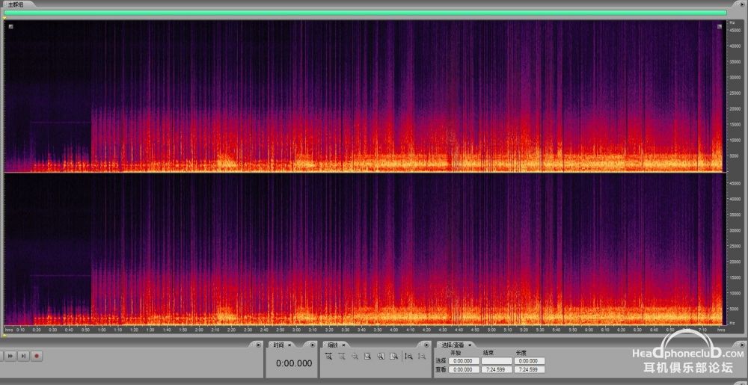Screen dimensions: 748x385
Task: Click the small square icon at spectrogram top-left
Action: (x=10, y=27)
